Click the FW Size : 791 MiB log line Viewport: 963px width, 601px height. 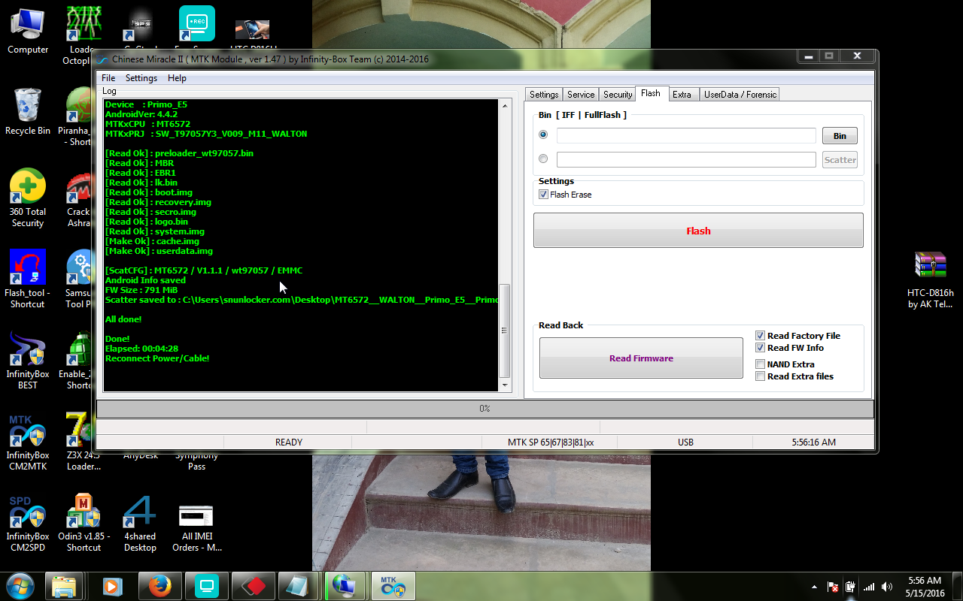tap(141, 290)
